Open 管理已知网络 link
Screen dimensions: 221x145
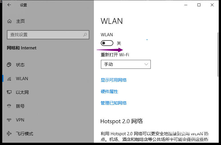click(114, 103)
